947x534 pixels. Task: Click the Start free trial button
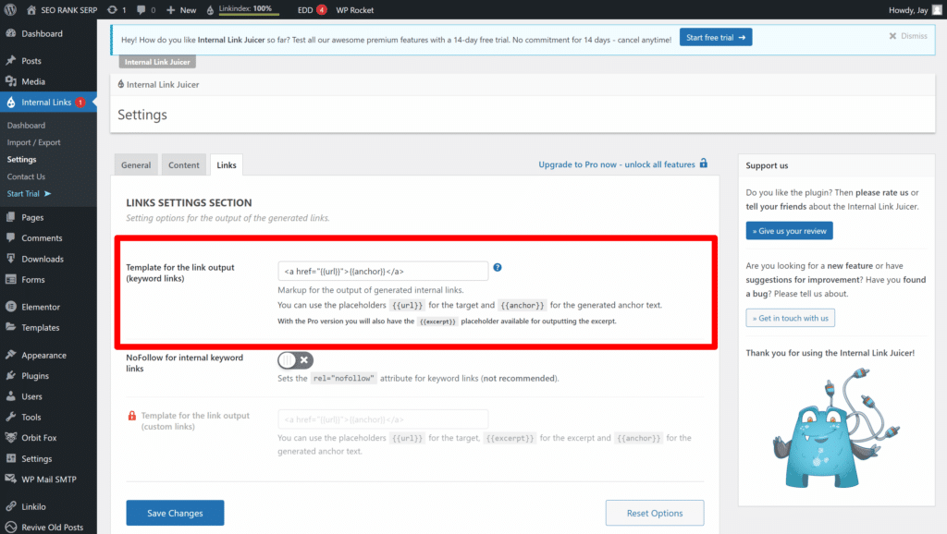click(716, 37)
